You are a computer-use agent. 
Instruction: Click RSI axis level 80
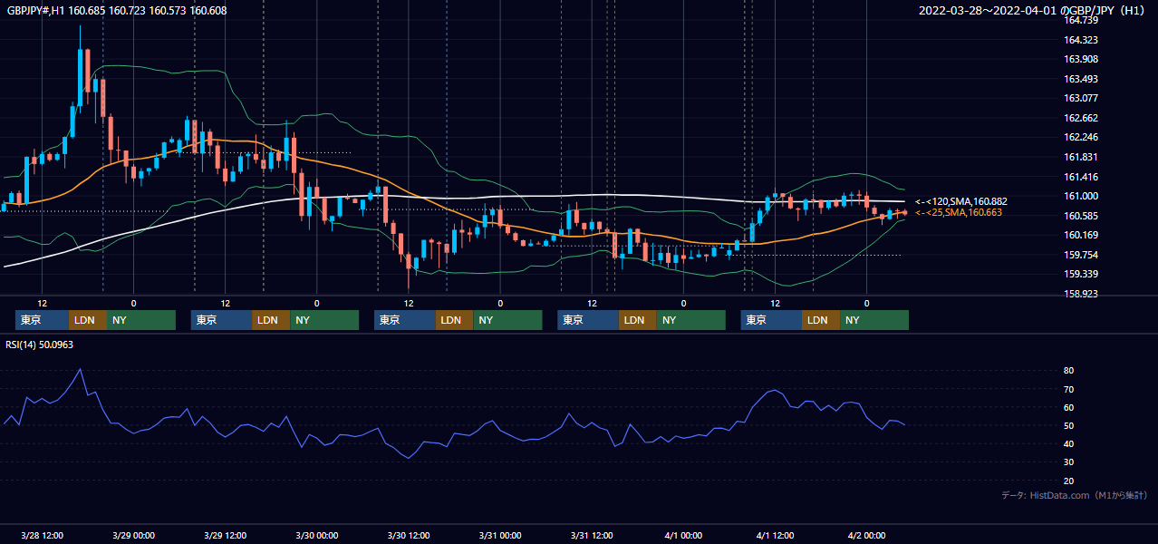(1069, 371)
